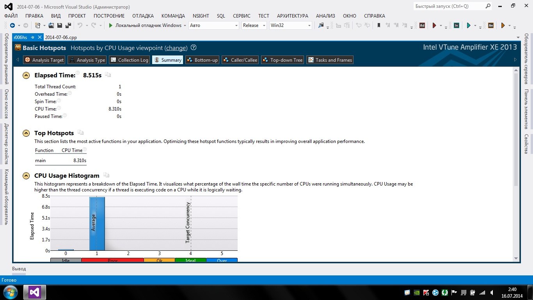
Task: Open the ОТЛАДКА menu
Action: coord(143,16)
